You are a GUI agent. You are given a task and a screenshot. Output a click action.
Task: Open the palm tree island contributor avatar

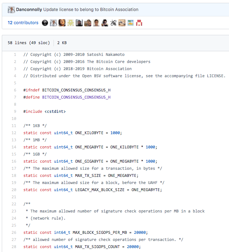[131, 23]
